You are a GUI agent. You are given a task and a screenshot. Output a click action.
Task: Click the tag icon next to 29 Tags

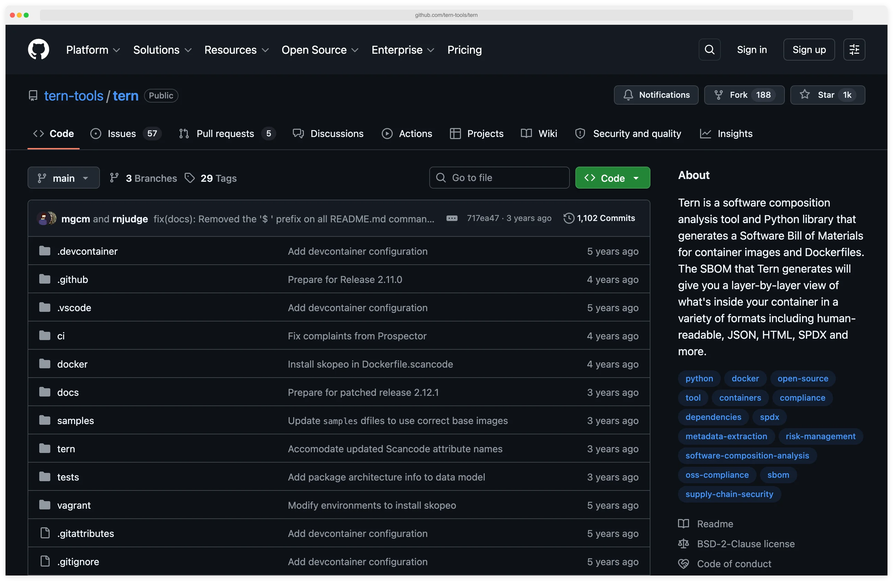click(190, 178)
